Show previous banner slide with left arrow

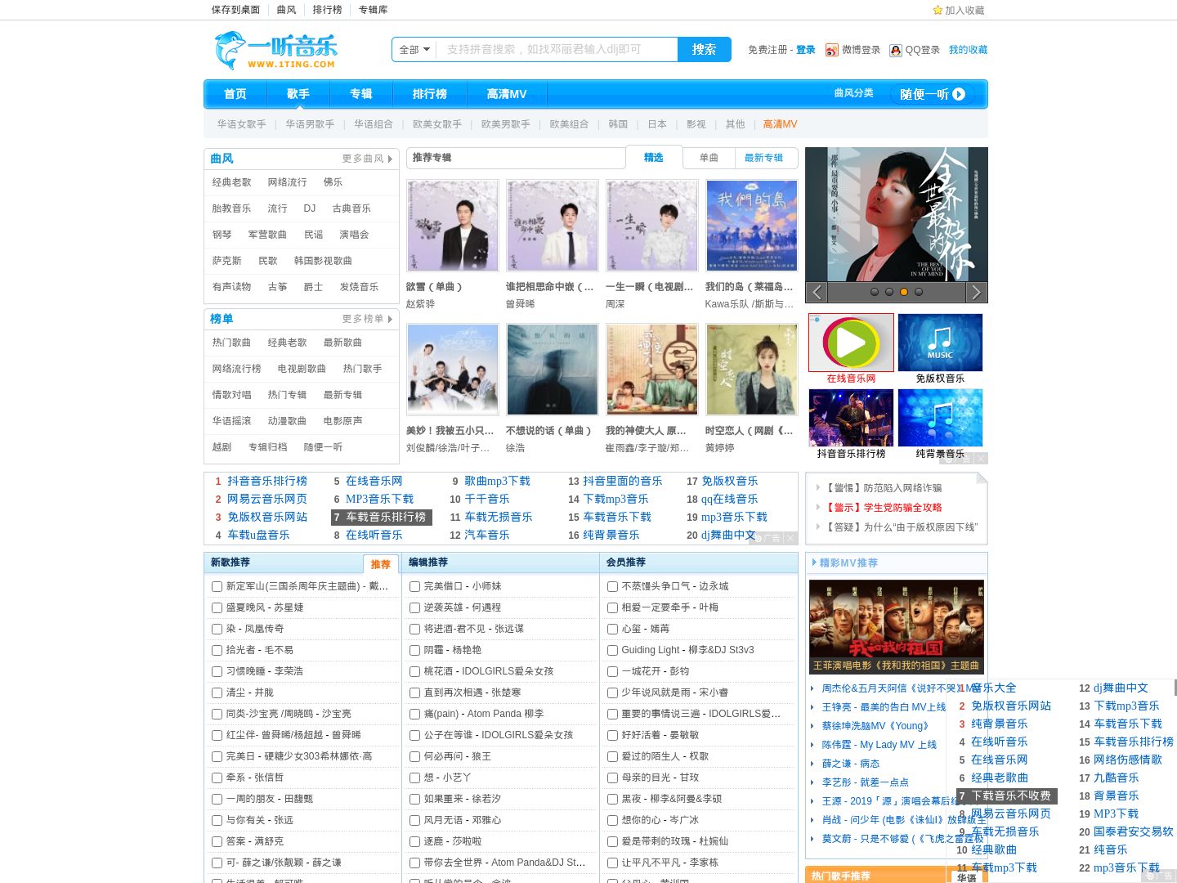point(817,292)
